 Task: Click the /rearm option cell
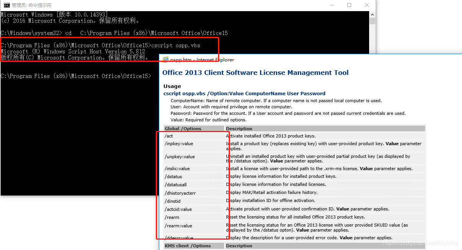point(194,217)
